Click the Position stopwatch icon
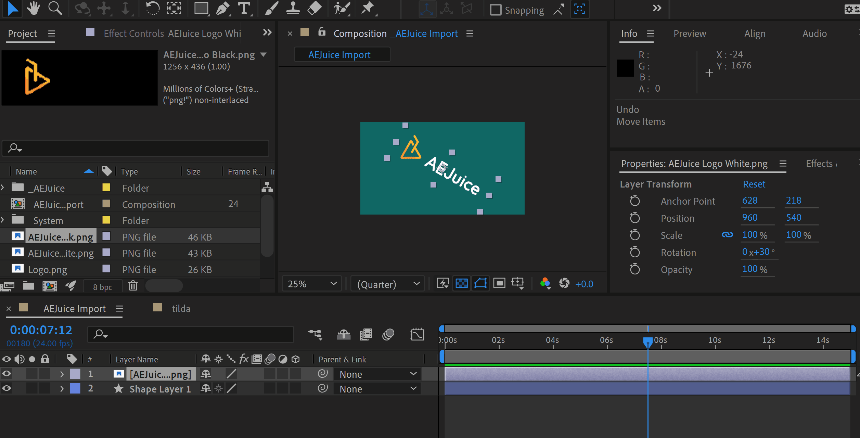Screen dimensions: 860x438 (635, 218)
